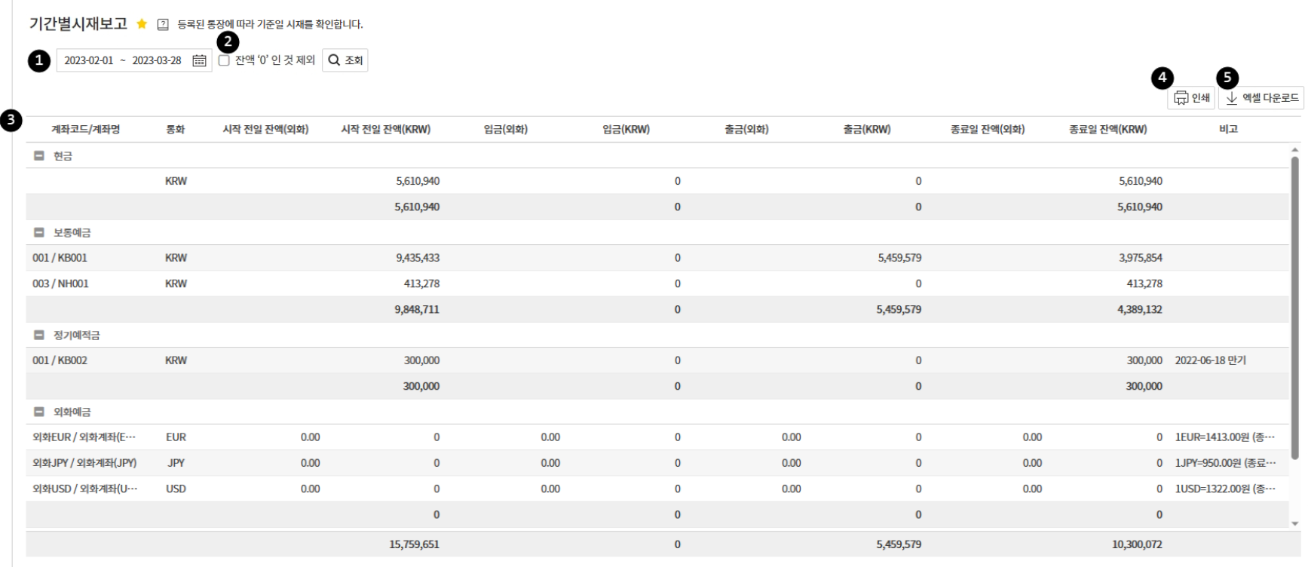Select the 001 / KB002 account row
1308x567 pixels.
pos(60,360)
